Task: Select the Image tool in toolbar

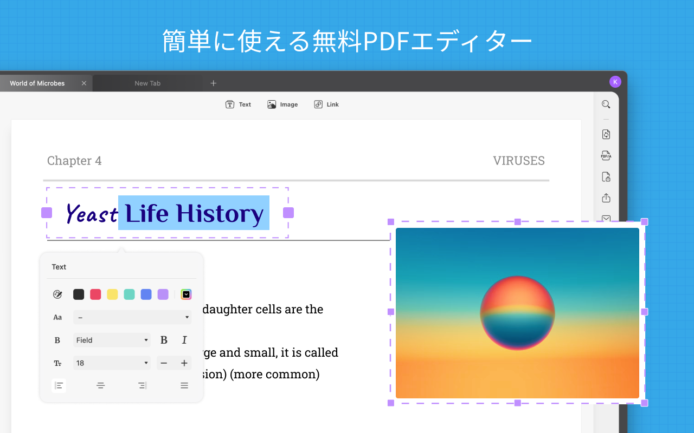Action: (282, 104)
